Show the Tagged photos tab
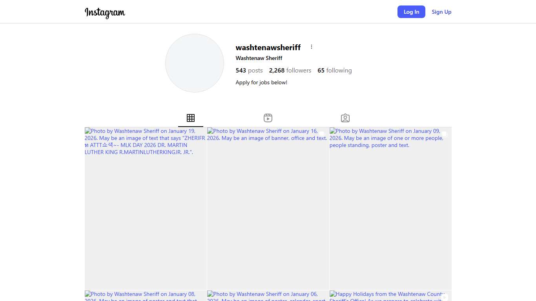This screenshot has width=536, height=301. 345,118
